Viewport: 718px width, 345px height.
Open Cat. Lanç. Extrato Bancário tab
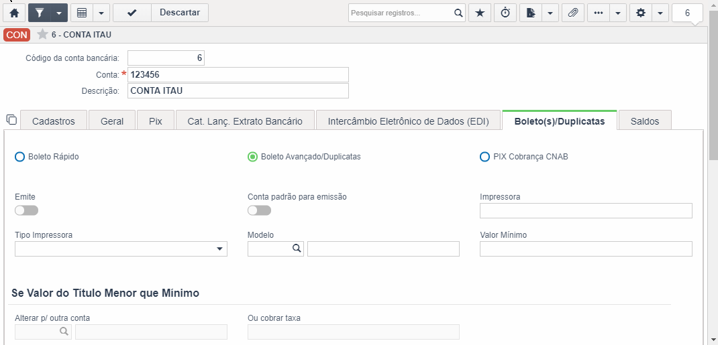coord(245,121)
